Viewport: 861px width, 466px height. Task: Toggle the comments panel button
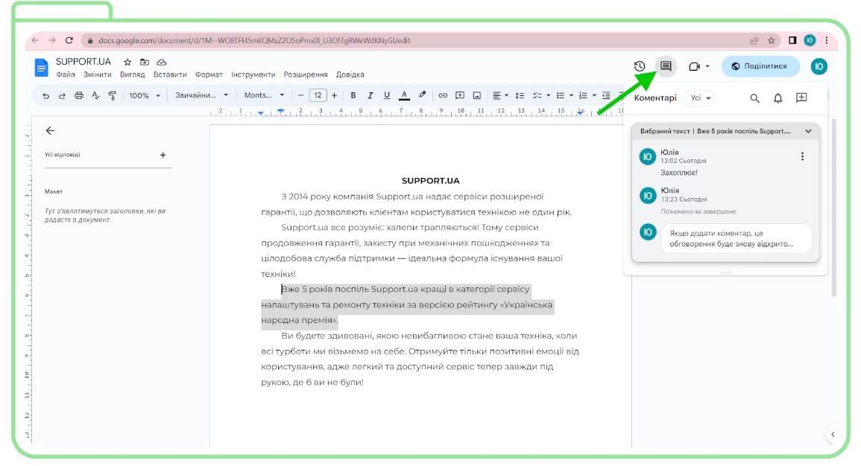coord(666,66)
